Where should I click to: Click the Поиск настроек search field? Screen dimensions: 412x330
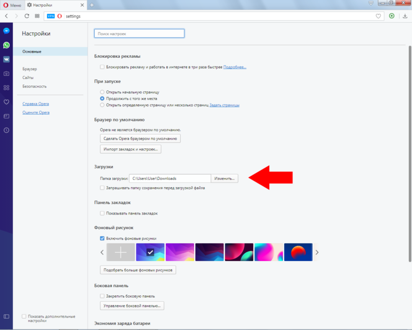139,34
